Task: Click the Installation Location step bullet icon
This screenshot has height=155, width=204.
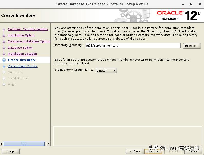Action: (x=4, y=54)
